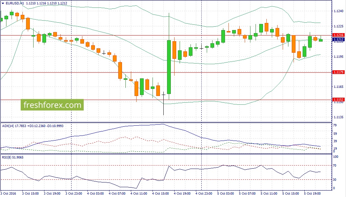Click the 1.1165 price axis label
Viewport: 346px width, 197px height.
339,87
